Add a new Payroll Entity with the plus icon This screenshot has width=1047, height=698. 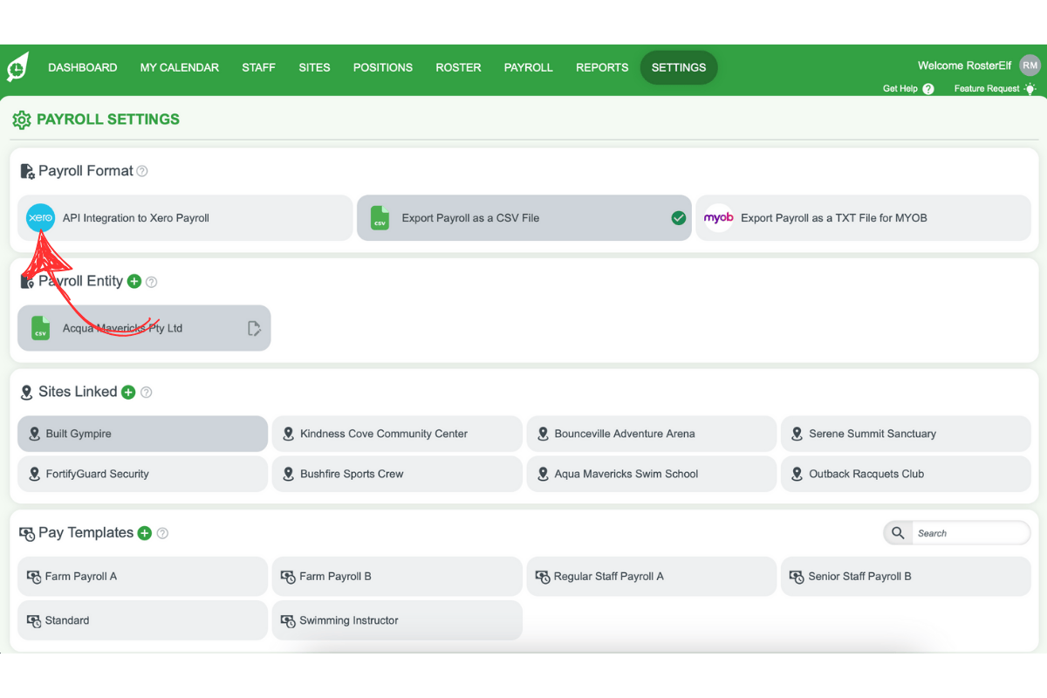134,281
